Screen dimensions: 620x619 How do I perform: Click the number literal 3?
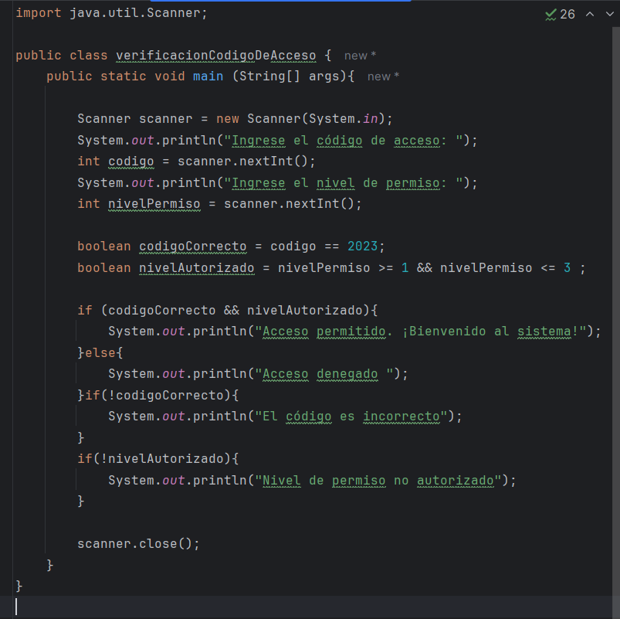pyautogui.click(x=567, y=268)
